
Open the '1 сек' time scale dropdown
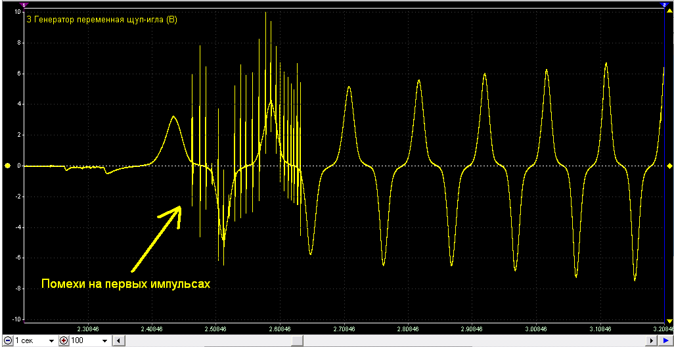pos(52,341)
